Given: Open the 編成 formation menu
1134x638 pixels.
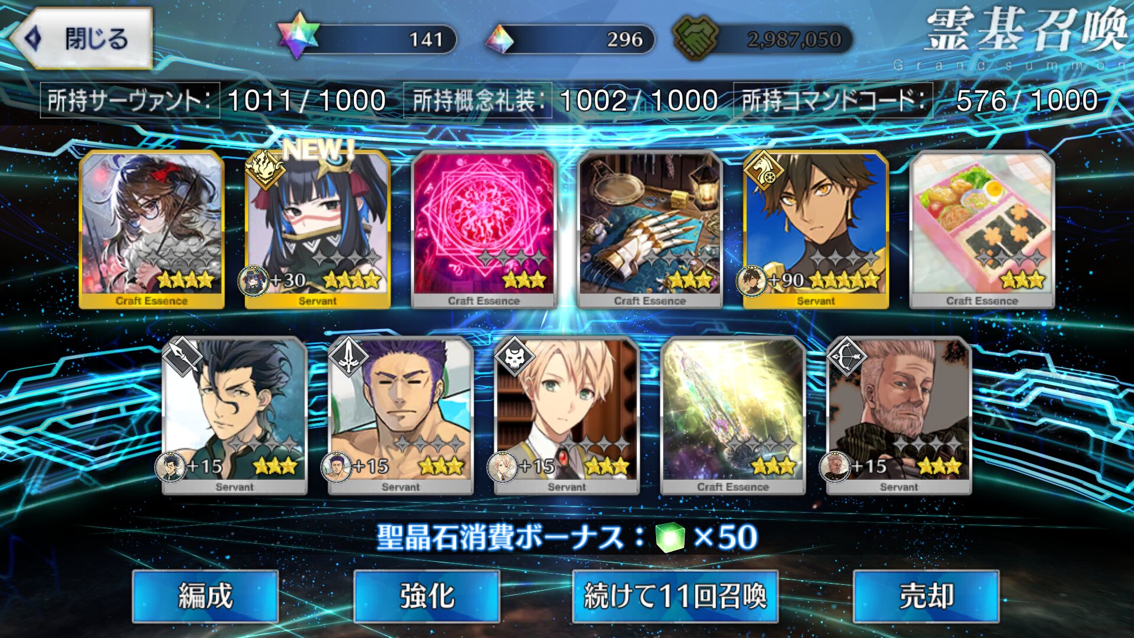Looking at the screenshot, I should pyautogui.click(x=206, y=596).
